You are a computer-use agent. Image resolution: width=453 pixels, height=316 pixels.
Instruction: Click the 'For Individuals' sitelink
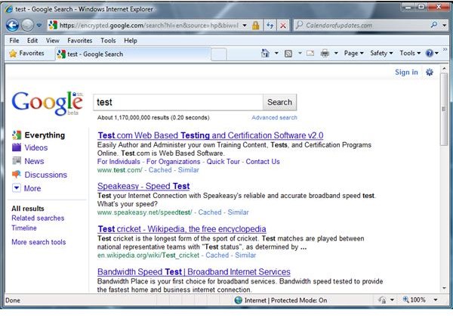(119, 162)
